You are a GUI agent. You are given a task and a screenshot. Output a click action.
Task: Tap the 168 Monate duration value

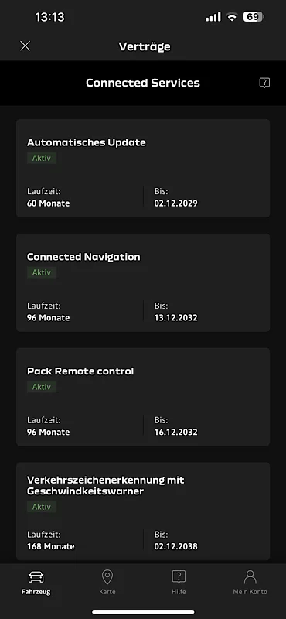click(50, 547)
